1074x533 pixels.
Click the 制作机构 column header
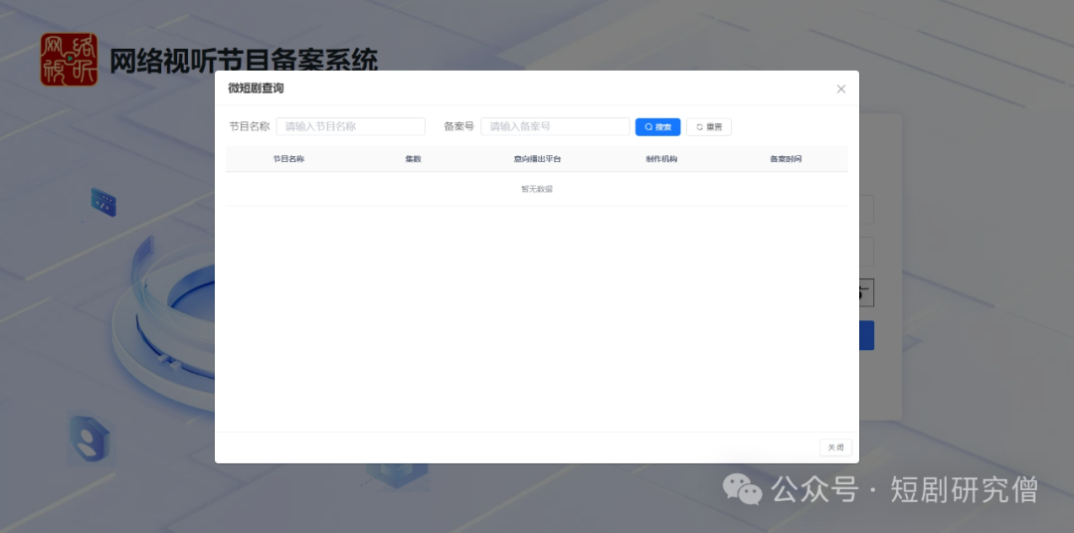(x=661, y=159)
